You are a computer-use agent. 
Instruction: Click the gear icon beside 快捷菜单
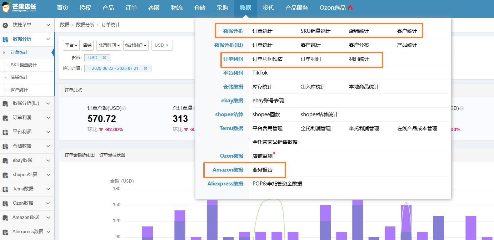(5, 25)
